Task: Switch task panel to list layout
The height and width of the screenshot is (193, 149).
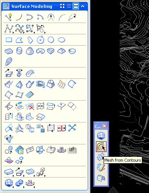Action: tap(69, 6)
